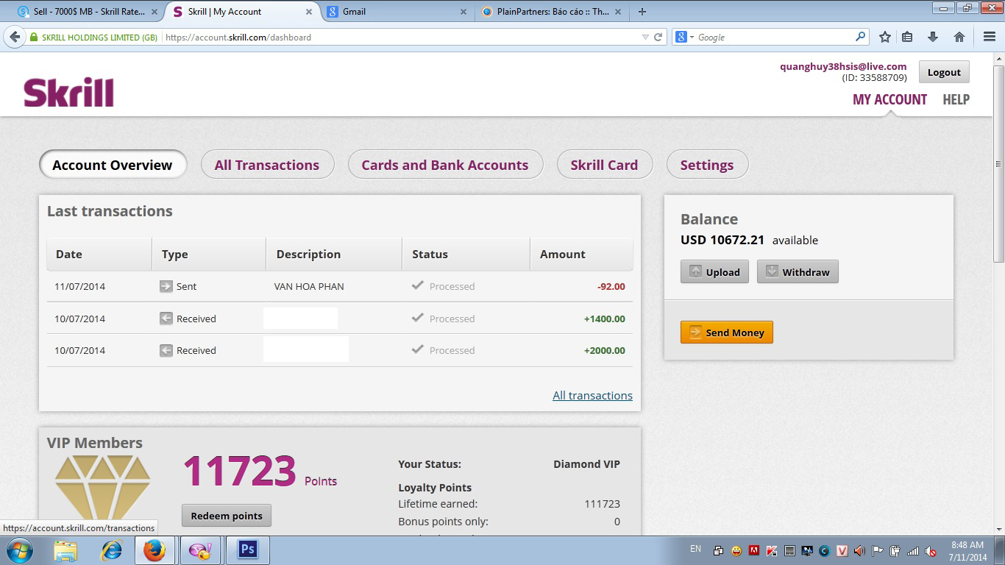Click the +1400.00 amount

point(604,319)
